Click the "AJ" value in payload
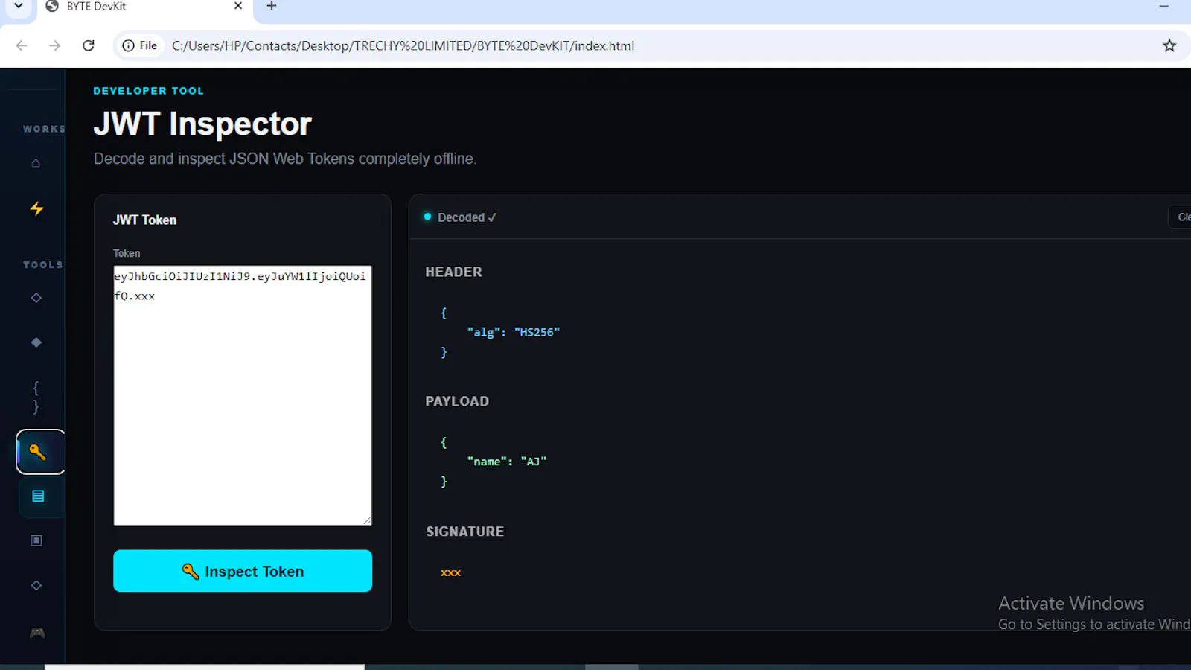Viewport: 1191px width, 670px height. click(x=534, y=462)
